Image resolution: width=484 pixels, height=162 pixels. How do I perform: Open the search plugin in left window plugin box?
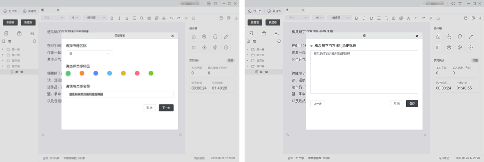coord(204,37)
